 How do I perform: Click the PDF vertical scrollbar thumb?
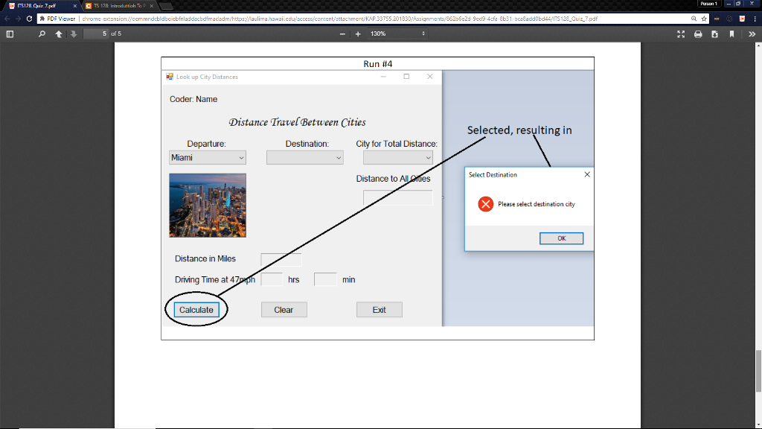click(758, 370)
